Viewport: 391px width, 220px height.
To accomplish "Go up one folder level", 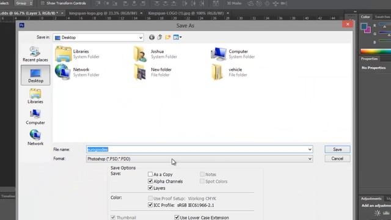I will tap(159, 37).
